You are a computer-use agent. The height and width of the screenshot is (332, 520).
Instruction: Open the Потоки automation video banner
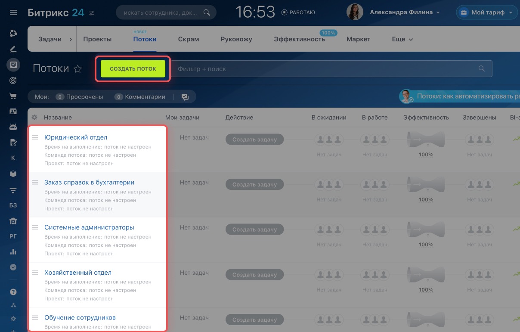click(459, 96)
